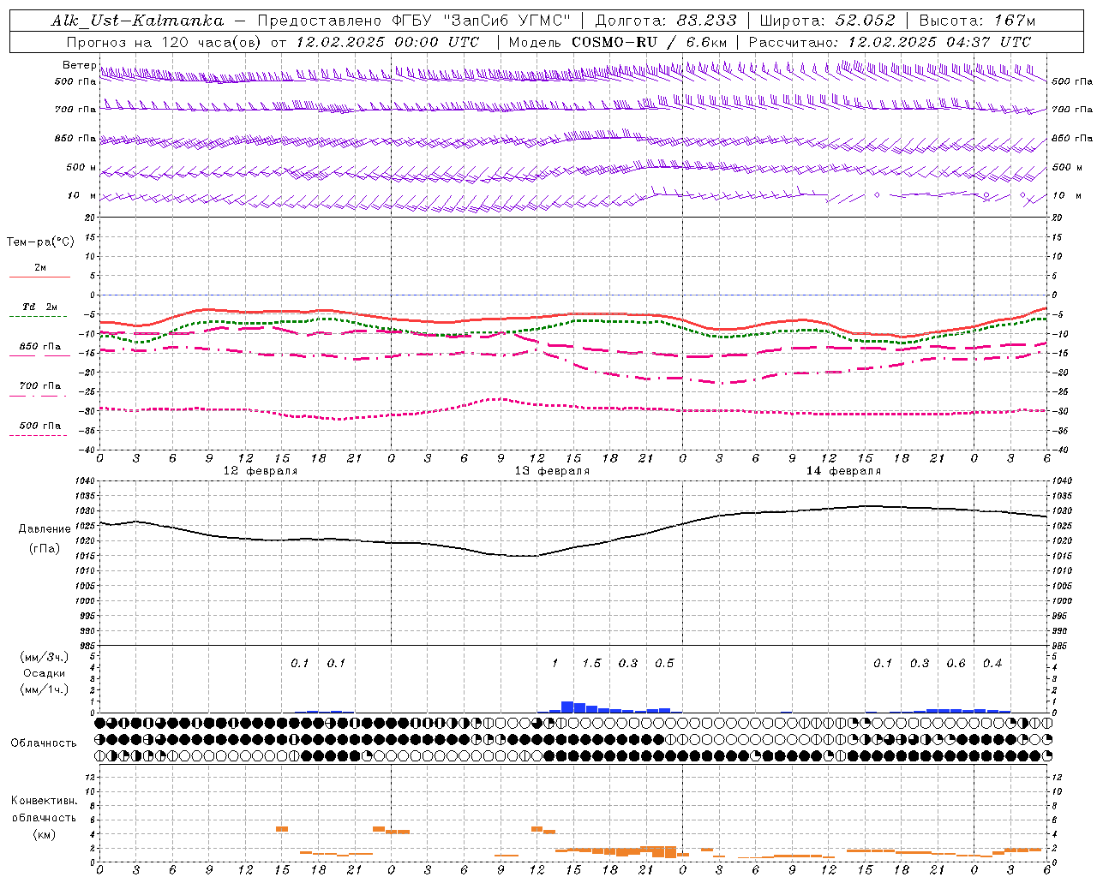Select the 1.5 precipitation amount value
This screenshot has height=877, width=1097.
click(x=591, y=663)
